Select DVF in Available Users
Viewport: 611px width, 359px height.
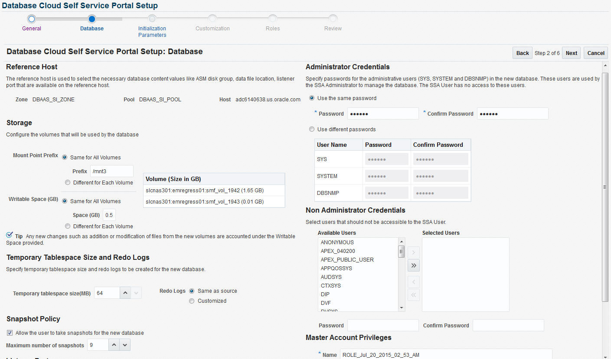pyautogui.click(x=358, y=303)
